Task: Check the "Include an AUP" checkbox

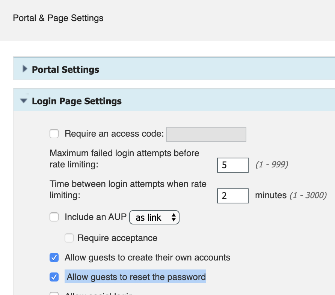Action: click(x=54, y=217)
